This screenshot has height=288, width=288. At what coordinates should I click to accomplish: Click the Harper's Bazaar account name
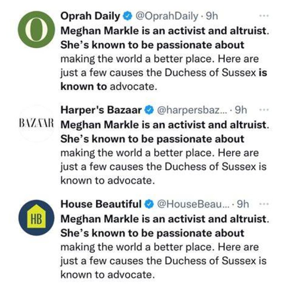tap(101, 110)
